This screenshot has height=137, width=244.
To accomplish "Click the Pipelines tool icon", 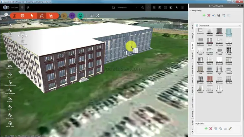I will pos(10,74).
